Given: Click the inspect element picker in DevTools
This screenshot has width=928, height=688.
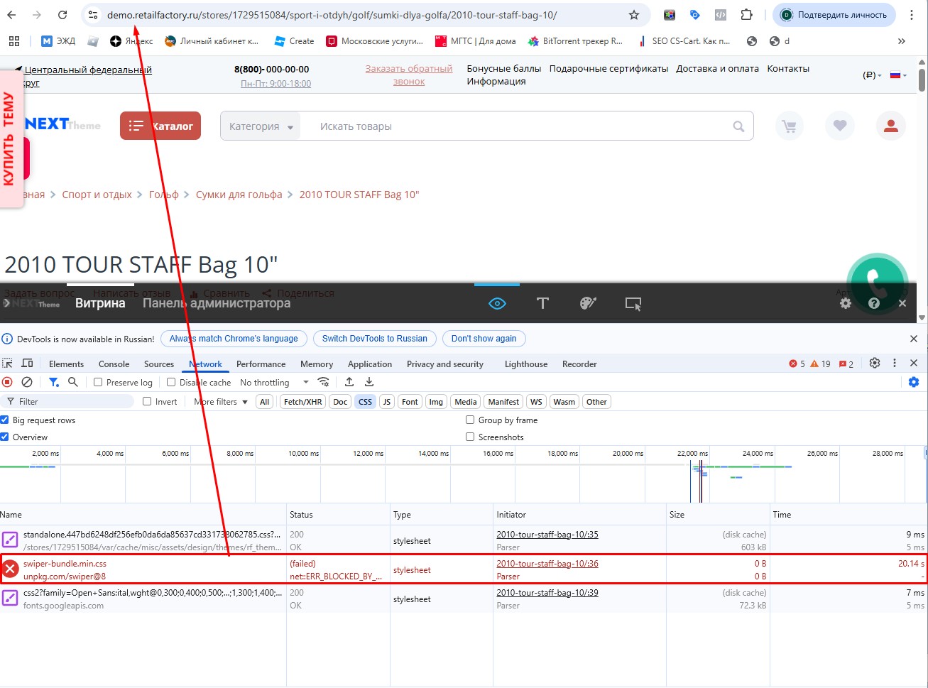Looking at the screenshot, I should pos(8,364).
